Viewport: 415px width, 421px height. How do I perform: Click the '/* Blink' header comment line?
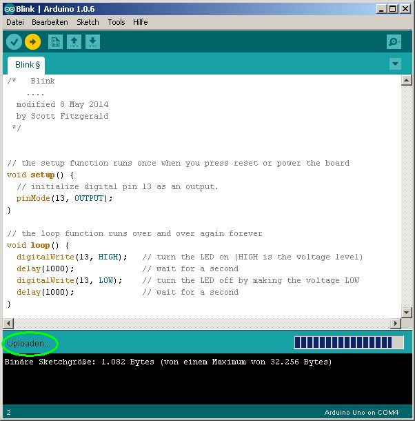(x=31, y=81)
